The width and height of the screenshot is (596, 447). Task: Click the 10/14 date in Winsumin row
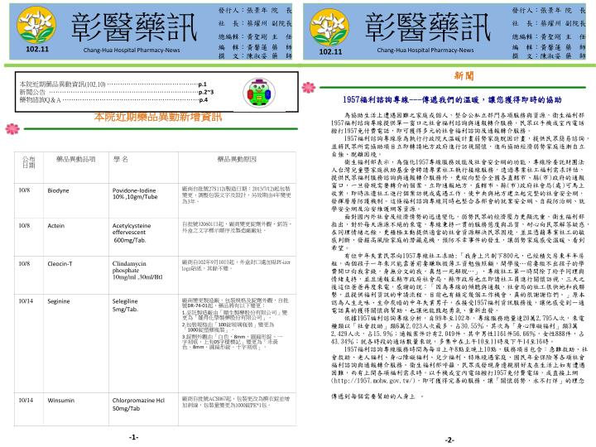(26, 401)
